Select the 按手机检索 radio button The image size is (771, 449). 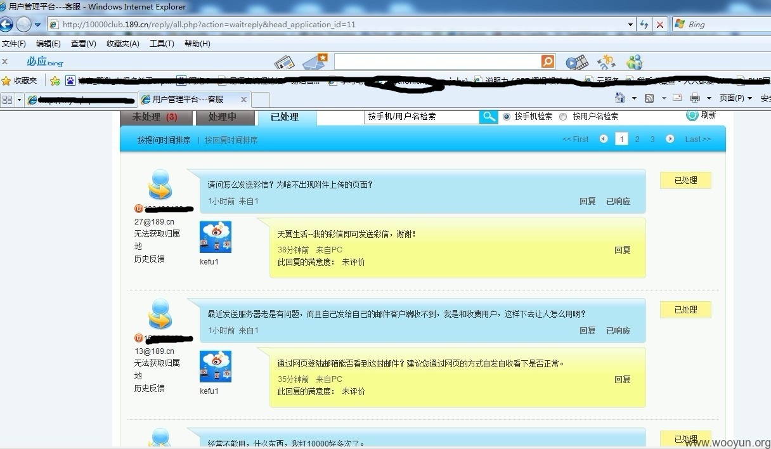(x=507, y=117)
